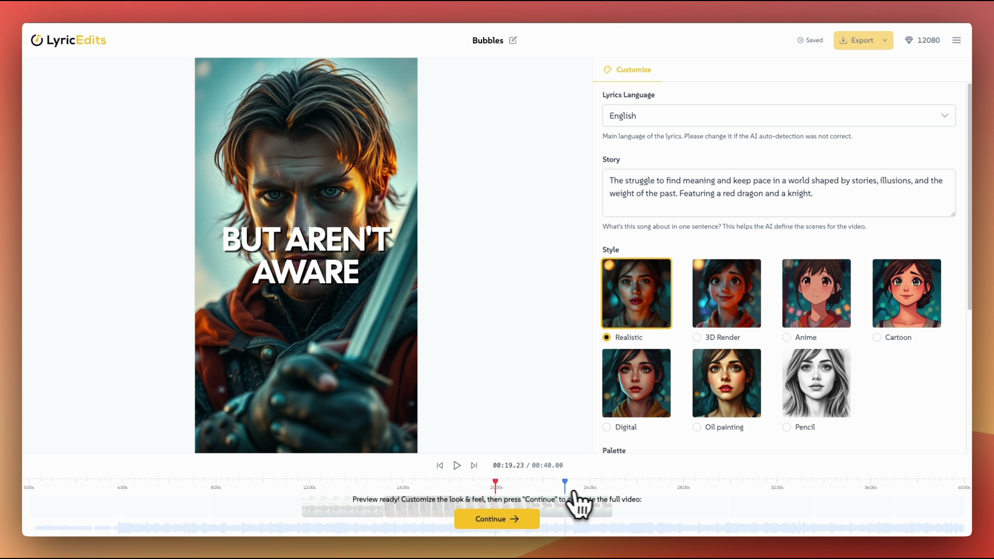Open the hamburger menu icon
Screen dimensions: 994x559
click(956, 40)
